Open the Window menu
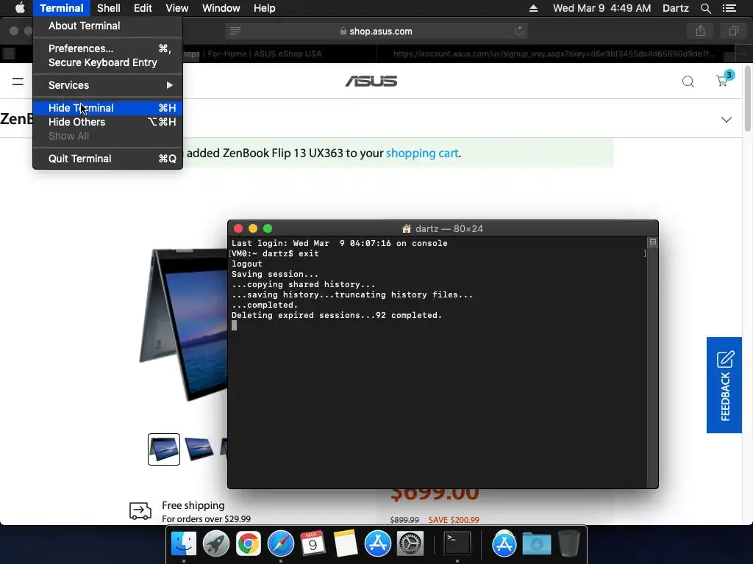753x564 pixels. coord(221,8)
